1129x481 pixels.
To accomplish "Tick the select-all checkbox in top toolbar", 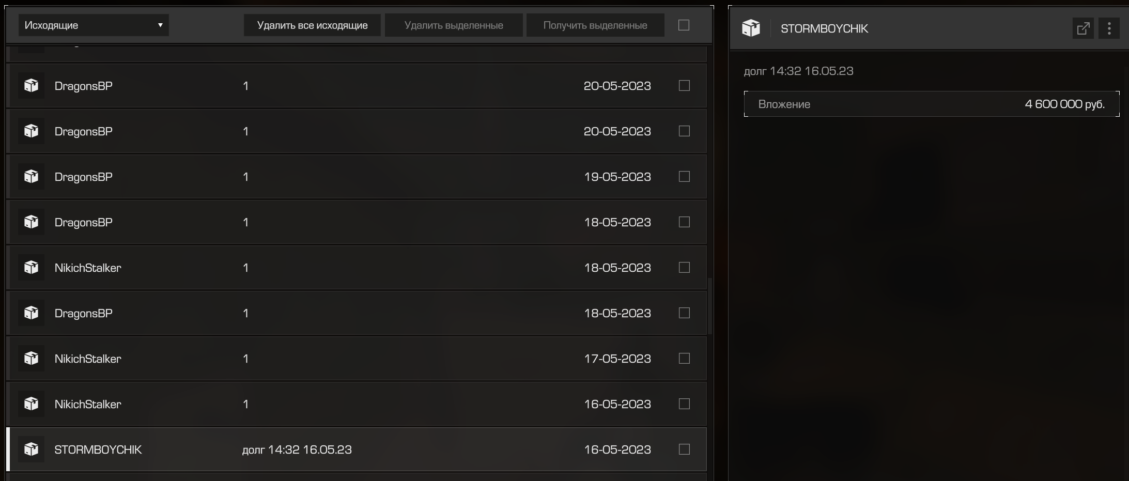I will click(x=684, y=25).
